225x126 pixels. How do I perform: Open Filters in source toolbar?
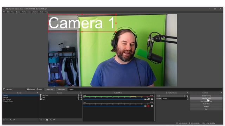point(39,90)
